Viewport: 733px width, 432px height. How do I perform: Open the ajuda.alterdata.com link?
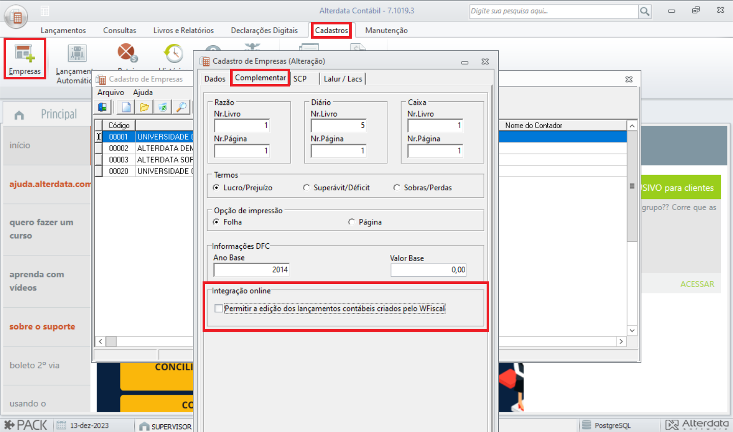click(x=50, y=184)
